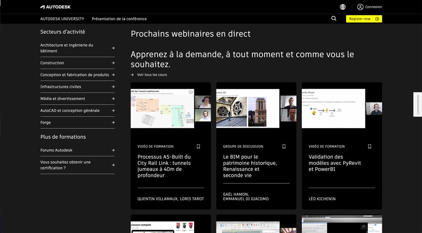This screenshot has height=233, width=422.
Task: Open Connexion sign-in link
Action: tap(373, 7)
